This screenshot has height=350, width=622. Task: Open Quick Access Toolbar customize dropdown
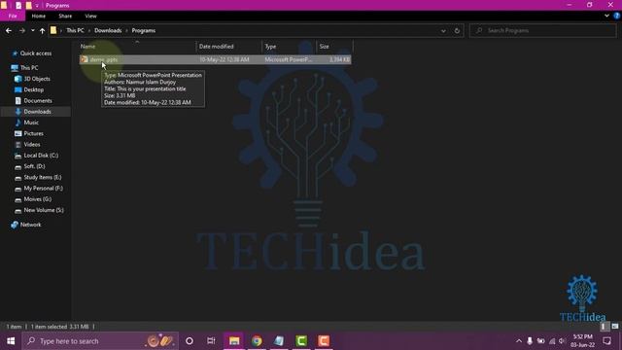37,6
